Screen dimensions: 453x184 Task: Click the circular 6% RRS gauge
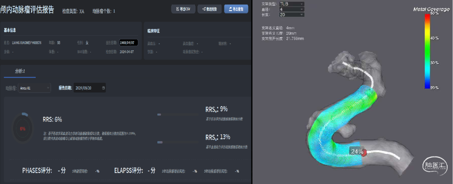tap(23, 129)
